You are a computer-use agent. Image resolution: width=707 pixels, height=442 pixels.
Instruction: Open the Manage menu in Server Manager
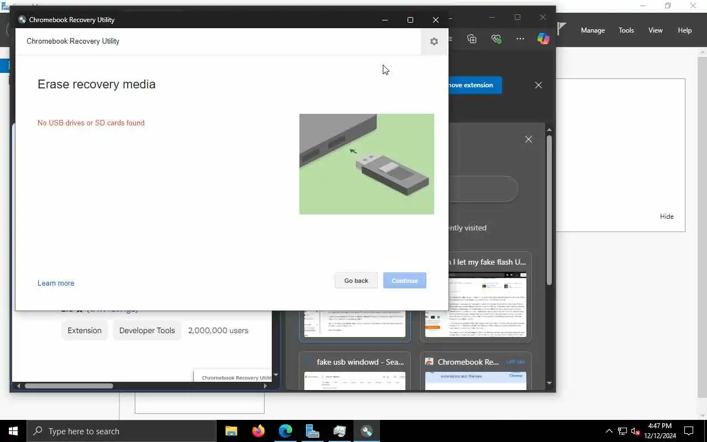[x=593, y=30]
